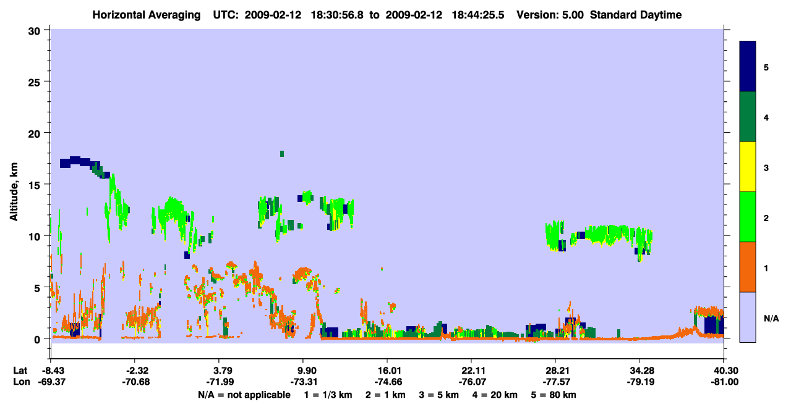The height and width of the screenshot is (412, 804).
Task: Click the '2 = 1 km' legend note
Action: 385,395
